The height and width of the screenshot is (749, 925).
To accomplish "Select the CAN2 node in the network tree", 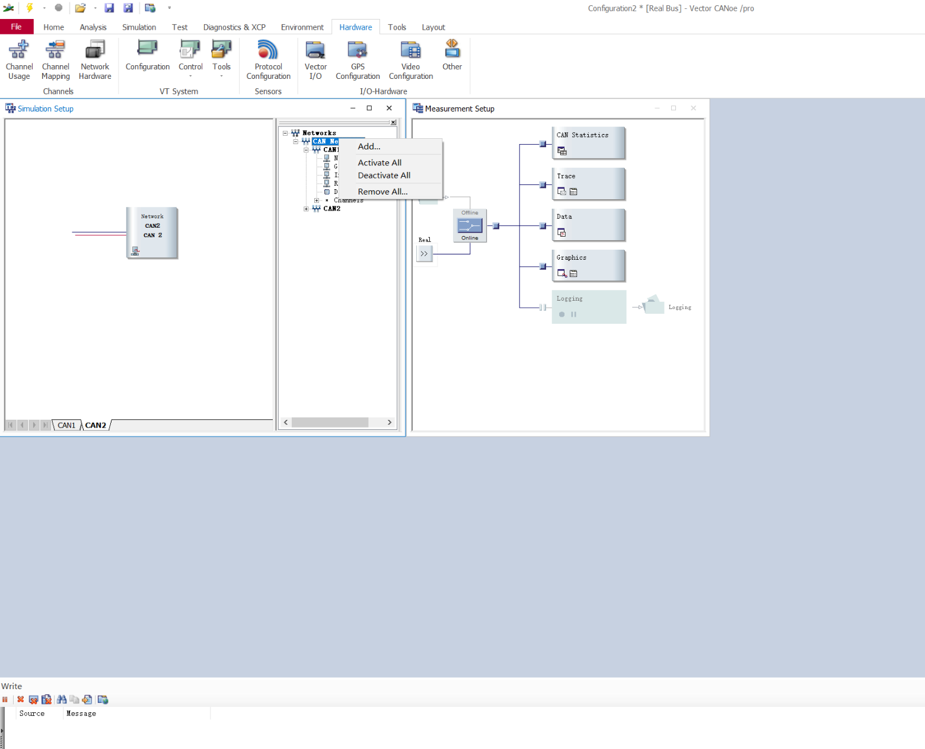I will (x=331, y=209).
